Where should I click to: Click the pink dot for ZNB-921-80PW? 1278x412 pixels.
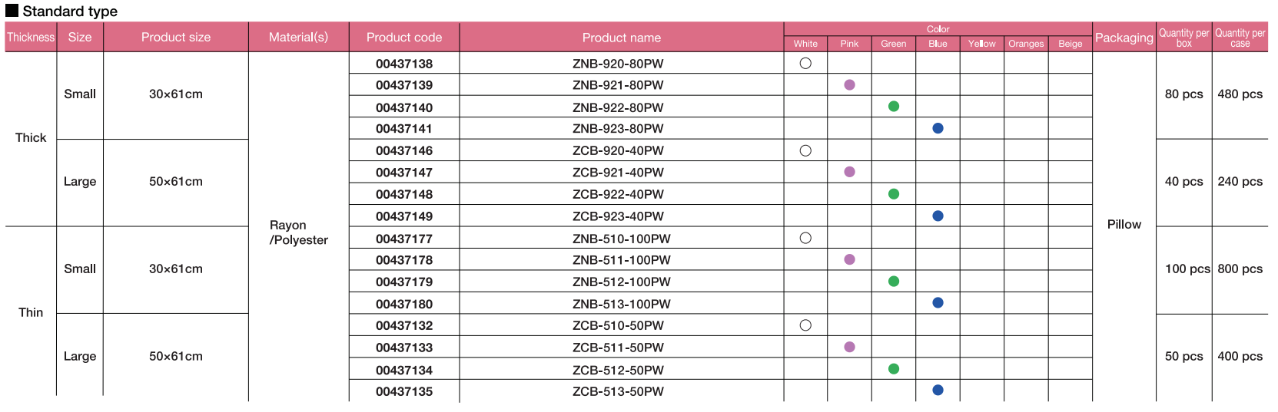pos(849,85)
